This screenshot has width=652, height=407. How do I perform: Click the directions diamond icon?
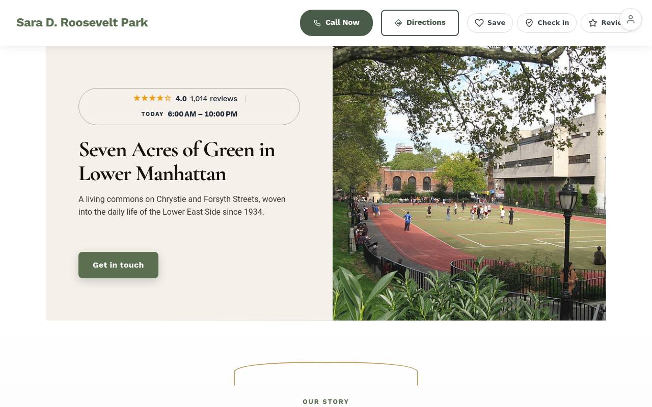(398, 23)
